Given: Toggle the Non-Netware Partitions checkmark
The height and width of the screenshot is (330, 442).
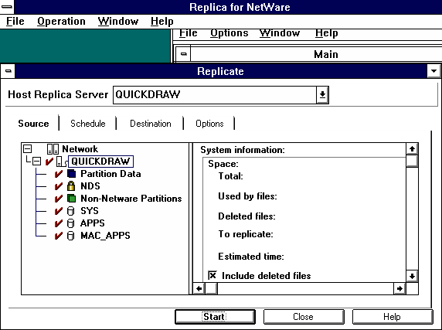Looking at the screenshot, I should coord(59,199).
